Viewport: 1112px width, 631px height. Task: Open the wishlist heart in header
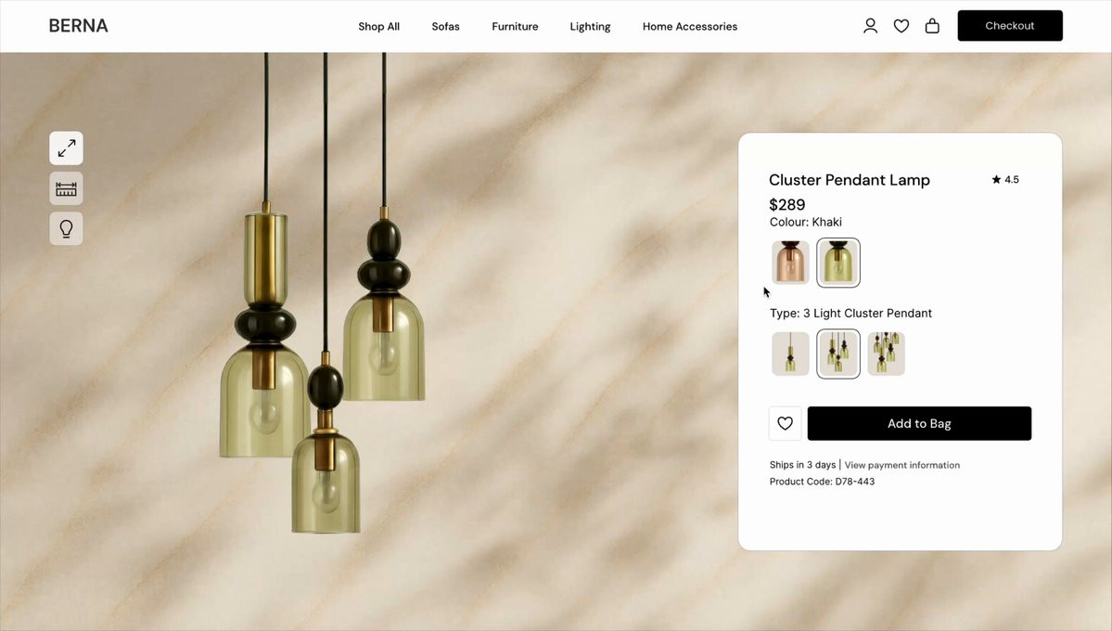pyautogui.click(x=901, y=26)
